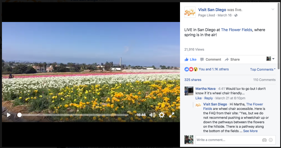Click the remaining time -16:46 label
Image resolution: width=281 pixels, height=148 pixels.
pos(140,115)
